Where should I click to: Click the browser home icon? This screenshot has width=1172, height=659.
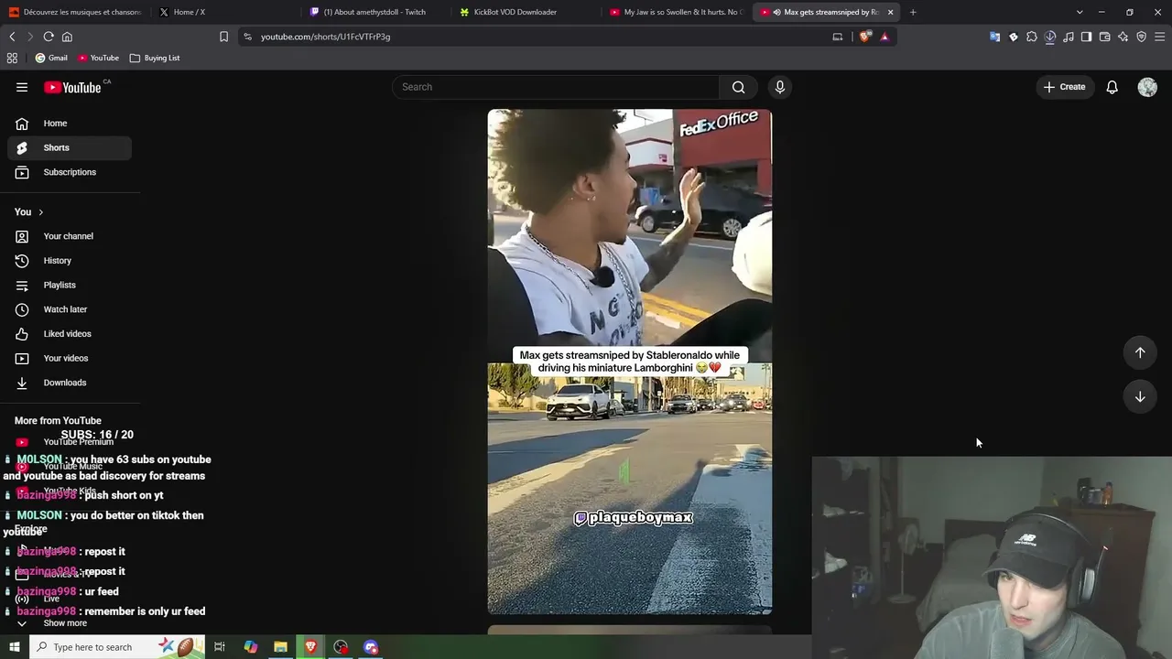pyautogui.click(x=67, y=37)
